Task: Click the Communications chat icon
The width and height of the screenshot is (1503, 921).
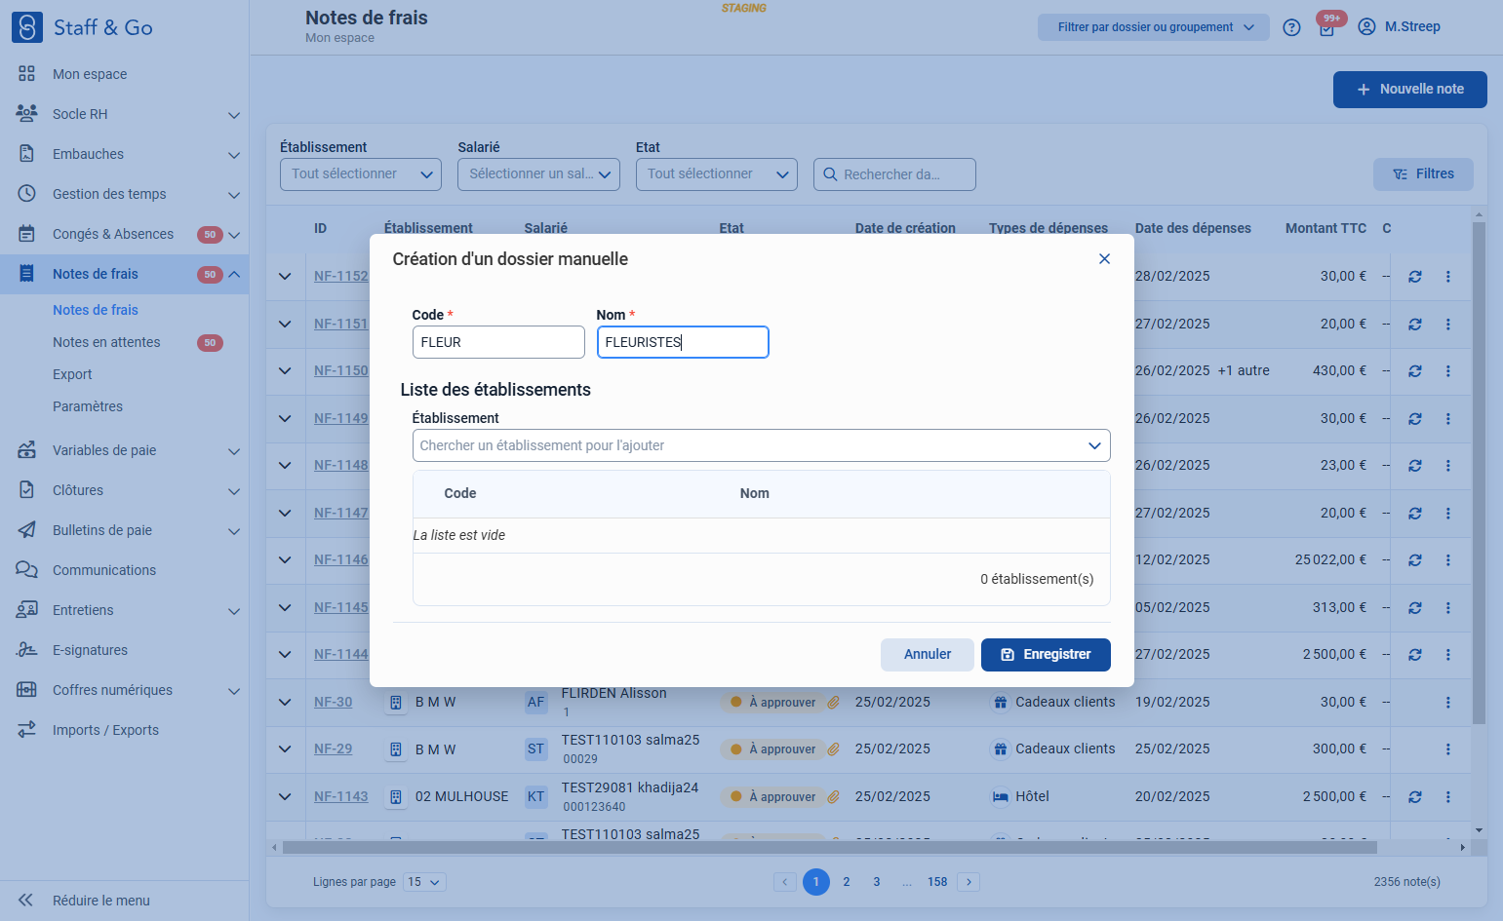Action: click(x=26, y=570)
